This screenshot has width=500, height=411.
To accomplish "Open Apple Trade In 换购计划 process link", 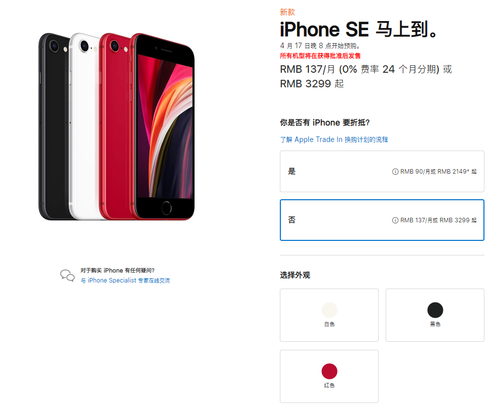I will click(334, 140).
